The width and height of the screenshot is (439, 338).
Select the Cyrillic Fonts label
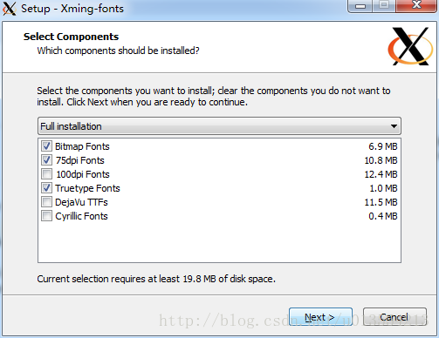click(x=81, y=216)
